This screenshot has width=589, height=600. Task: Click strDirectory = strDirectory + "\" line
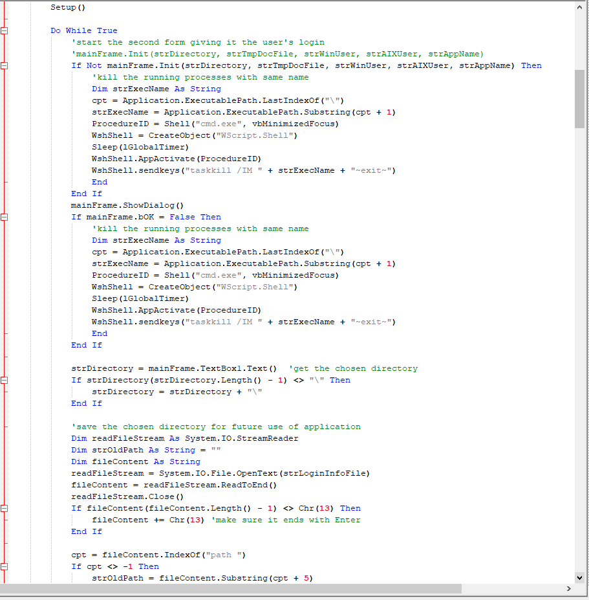(x=177, y=392)
